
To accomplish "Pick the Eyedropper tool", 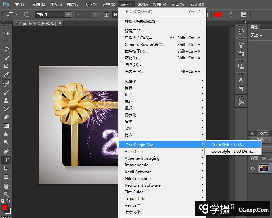I will (6, 75).
